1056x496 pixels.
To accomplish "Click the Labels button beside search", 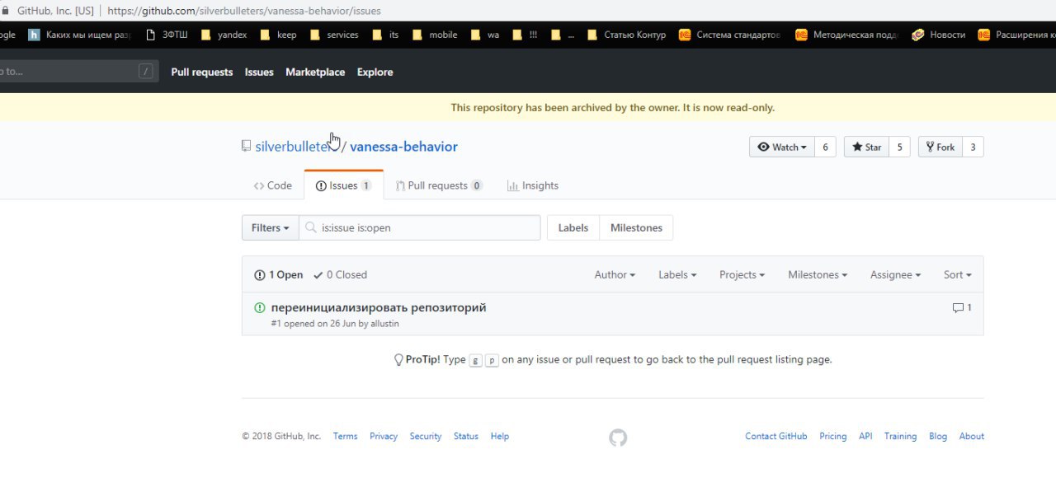I will coord(573,227).
